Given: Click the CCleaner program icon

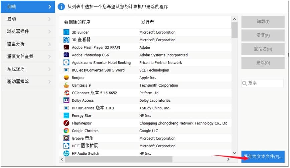Looking at the screenshot, I should pos(66,93).
